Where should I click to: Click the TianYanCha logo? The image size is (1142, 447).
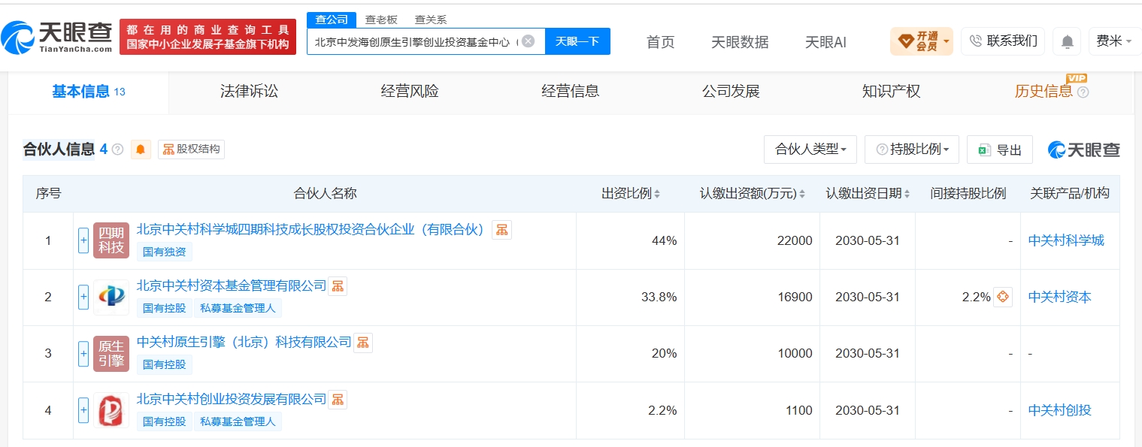click(x=56, y=36)
